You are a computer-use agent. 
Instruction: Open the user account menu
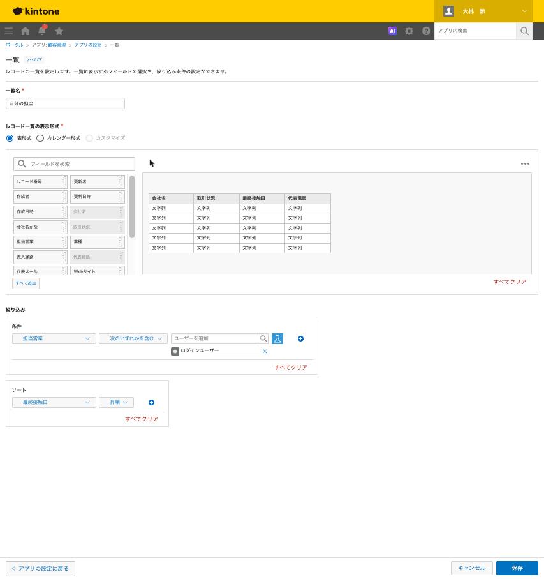[483, 11]
